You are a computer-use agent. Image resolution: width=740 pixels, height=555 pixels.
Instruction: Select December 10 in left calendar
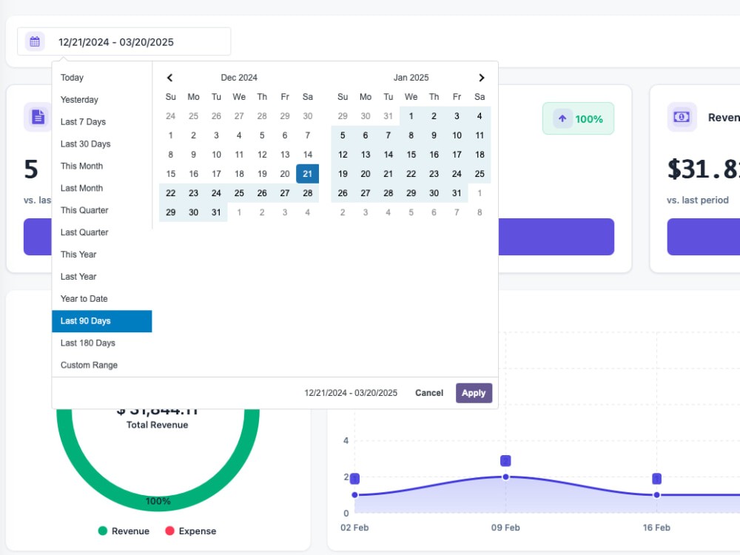[x=216, y=155]
